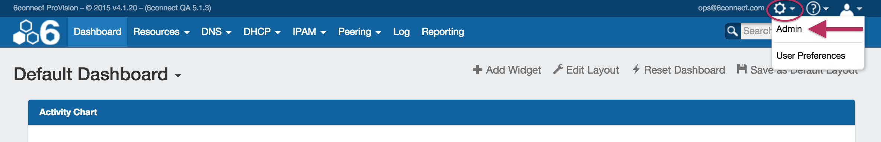Screen dimensions: 881x142
Task: Click Edit Layout wrench icon
Action: point(558,69)
